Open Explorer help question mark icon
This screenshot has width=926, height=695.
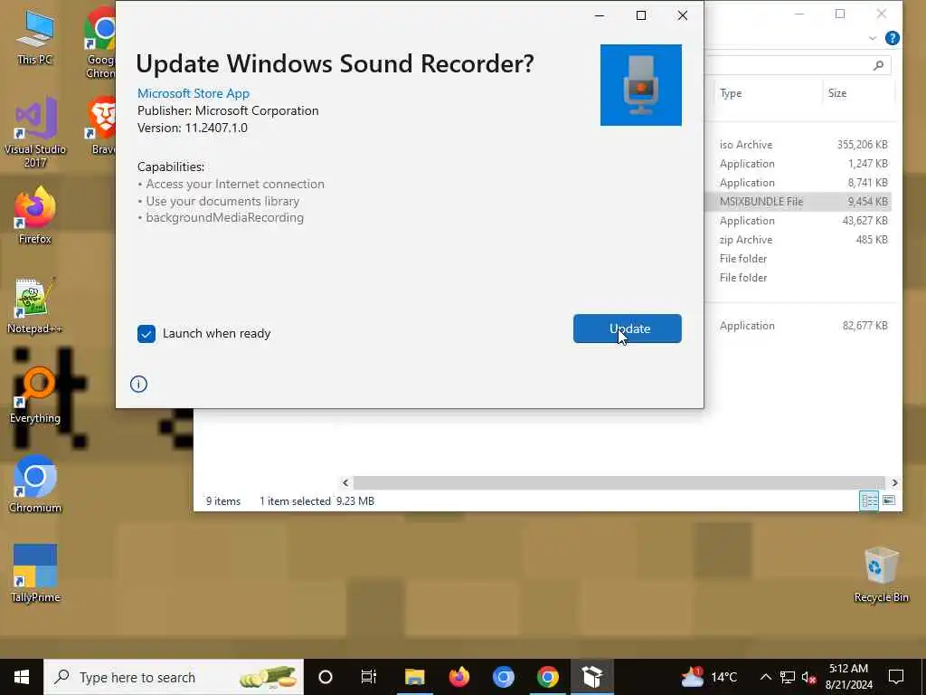pos(893,38)
